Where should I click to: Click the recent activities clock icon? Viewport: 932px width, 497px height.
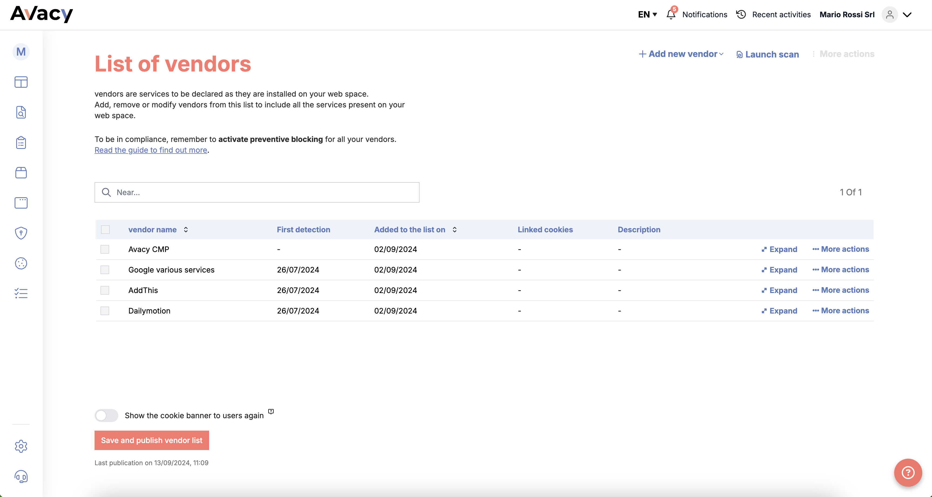click(x=741, y=15)
